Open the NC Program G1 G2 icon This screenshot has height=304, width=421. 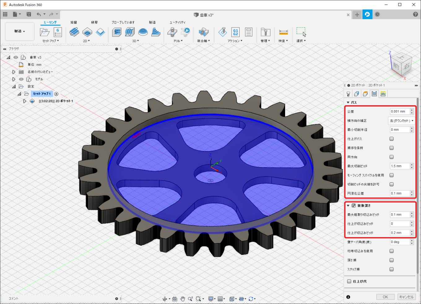[236, 32]
